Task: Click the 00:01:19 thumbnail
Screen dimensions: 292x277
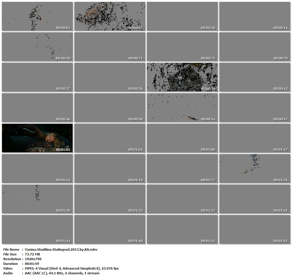Action: [110, 169]
